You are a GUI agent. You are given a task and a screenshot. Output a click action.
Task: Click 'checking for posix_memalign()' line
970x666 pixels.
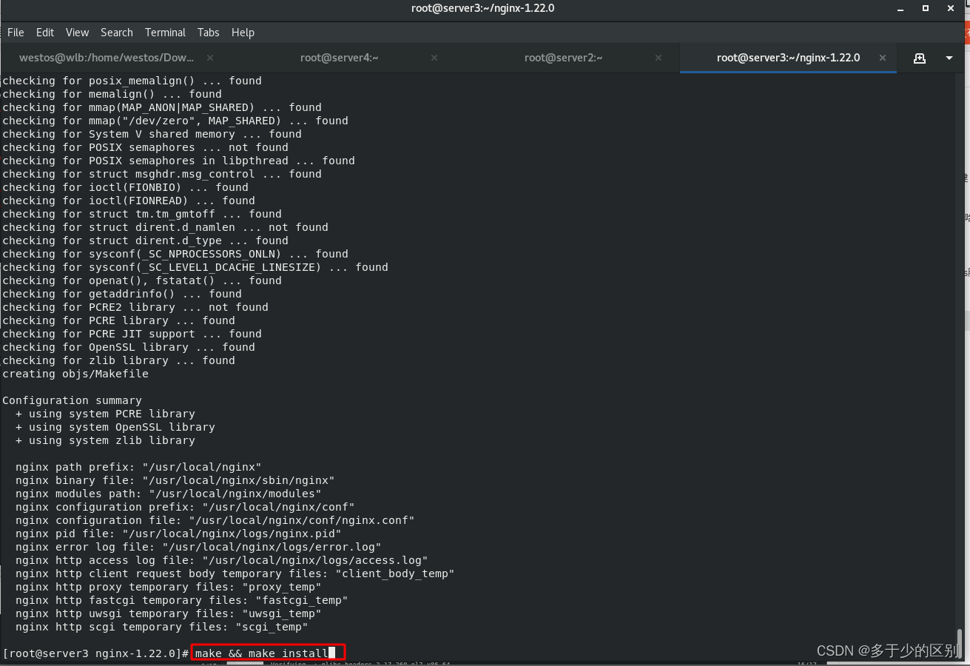pos(132,81)
